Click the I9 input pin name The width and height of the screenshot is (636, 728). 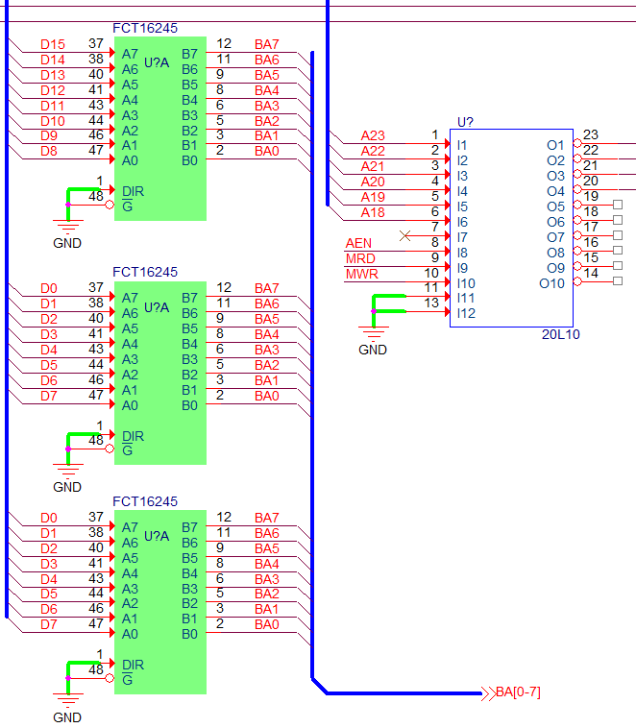(x=462, y=268)
